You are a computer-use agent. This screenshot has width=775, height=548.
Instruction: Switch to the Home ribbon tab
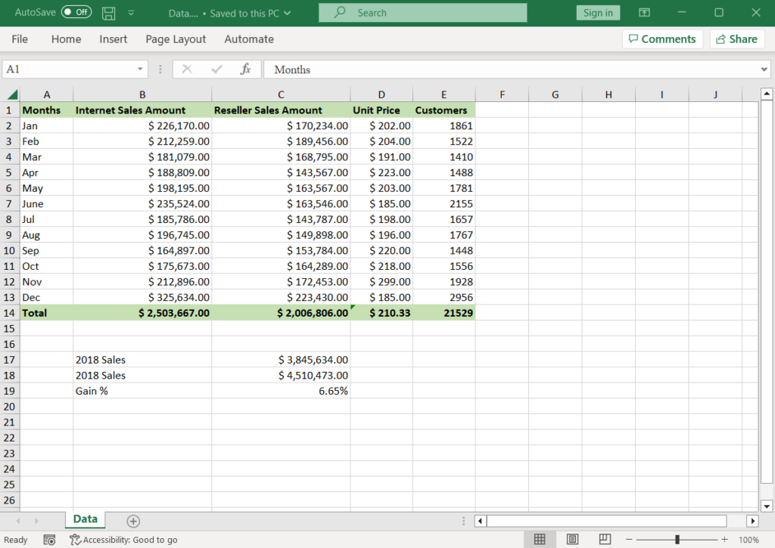(x=66, y=39)
